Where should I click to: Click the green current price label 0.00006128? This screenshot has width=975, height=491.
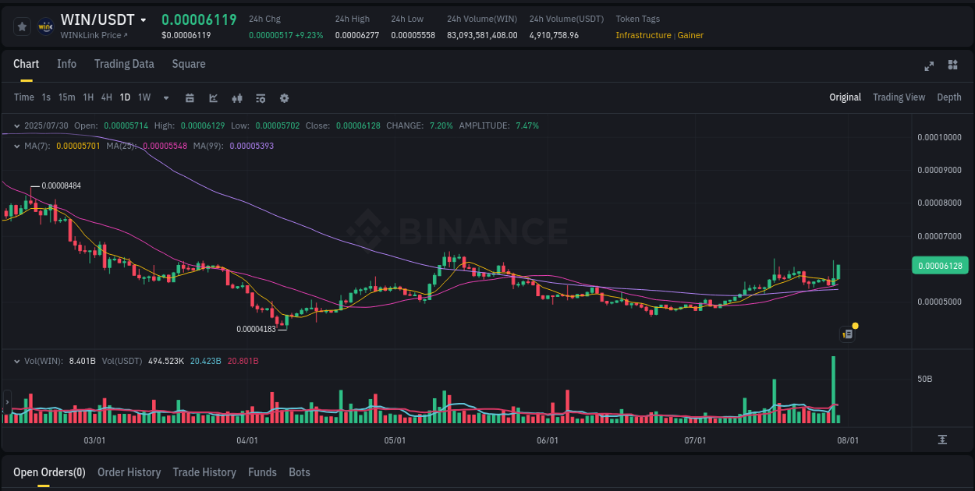pyautogui.click(x=940, y=265)
